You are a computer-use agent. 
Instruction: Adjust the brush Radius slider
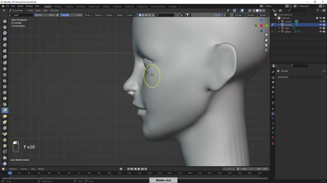(45, 15)
